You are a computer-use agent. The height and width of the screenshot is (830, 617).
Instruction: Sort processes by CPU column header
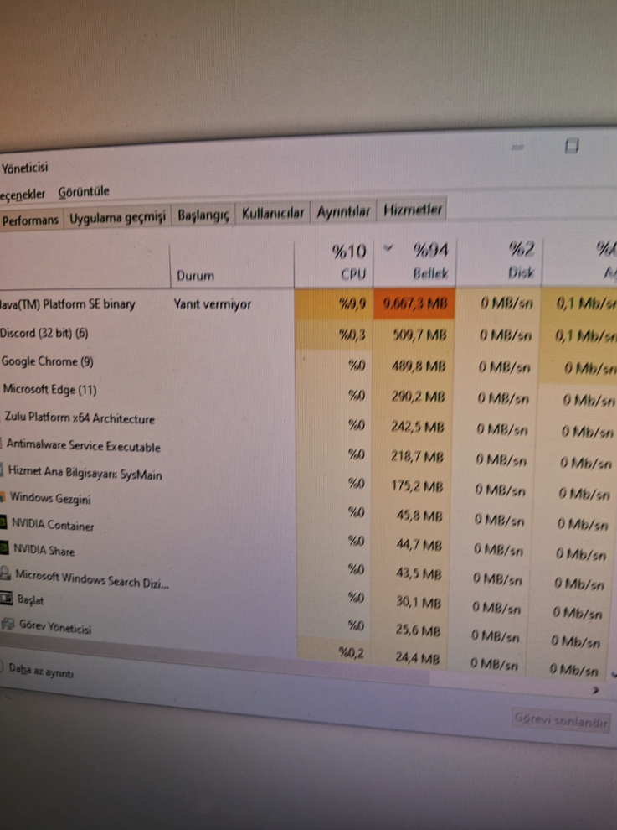(x=333, y=262)
